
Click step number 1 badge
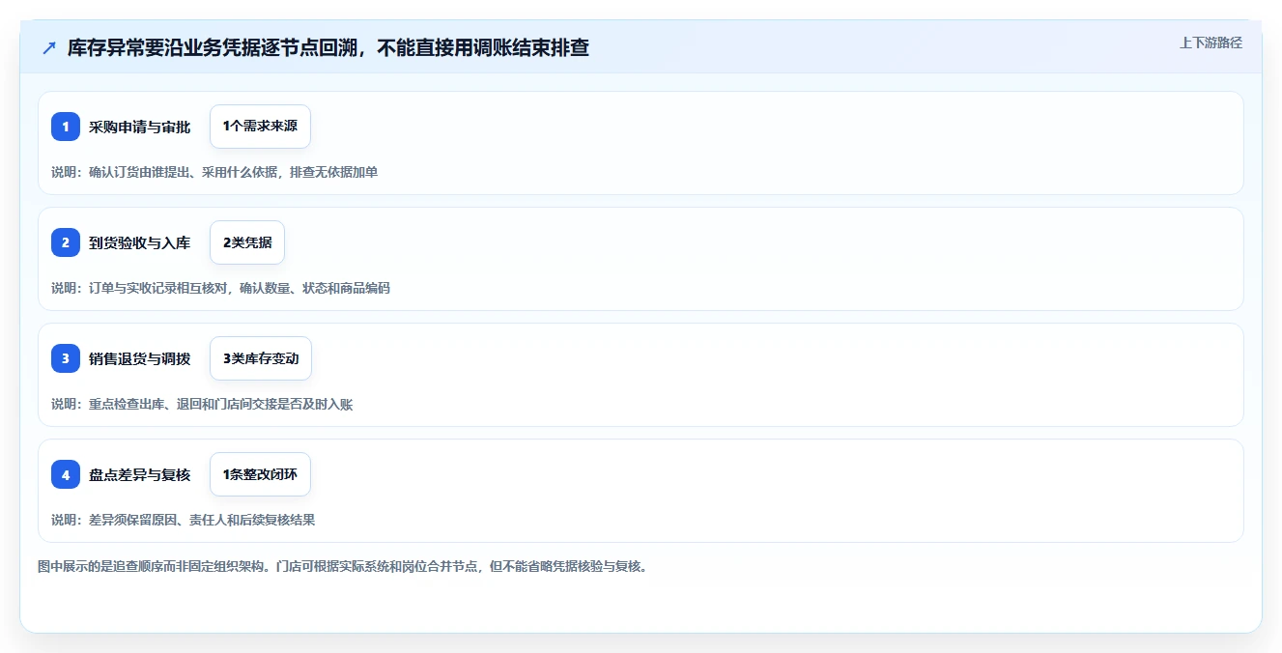[66, 127]
